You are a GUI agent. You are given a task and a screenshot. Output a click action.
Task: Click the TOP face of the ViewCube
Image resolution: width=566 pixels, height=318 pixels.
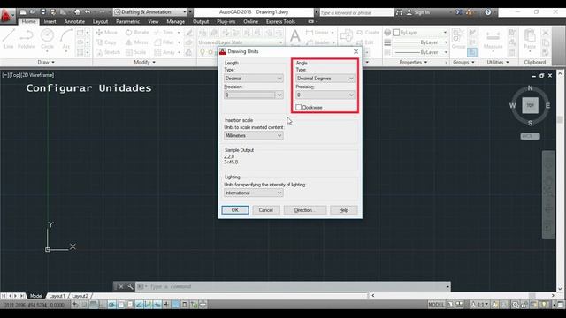(x=530, y=105)
